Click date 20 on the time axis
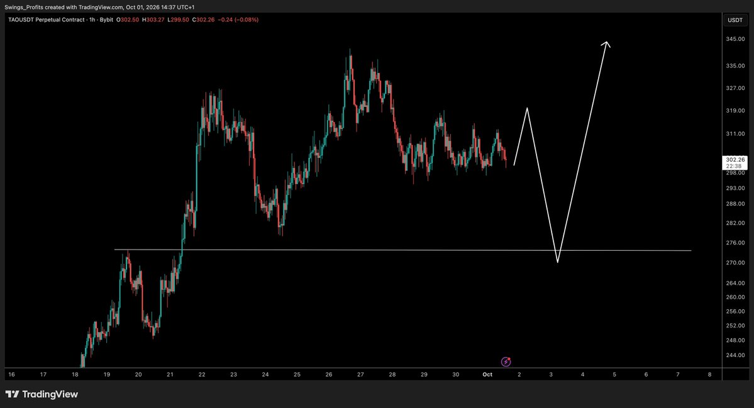The image size is (754, 408). point(138,374)
